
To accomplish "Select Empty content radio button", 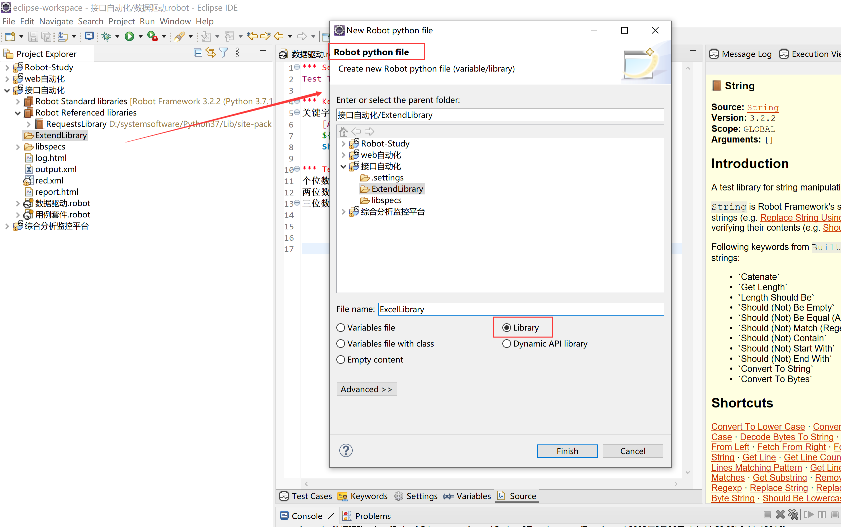I will pos(341,360).
